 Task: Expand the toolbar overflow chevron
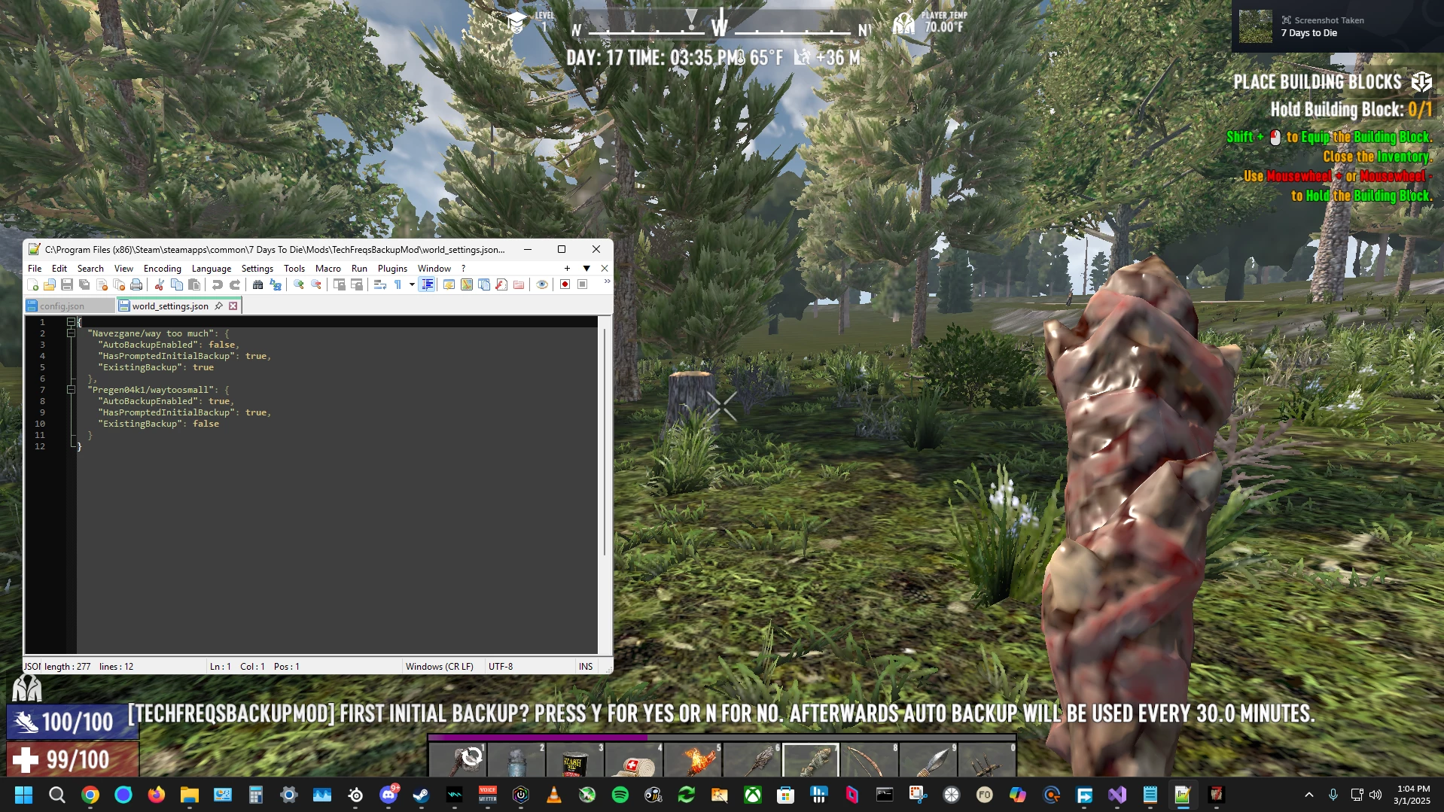607,281
